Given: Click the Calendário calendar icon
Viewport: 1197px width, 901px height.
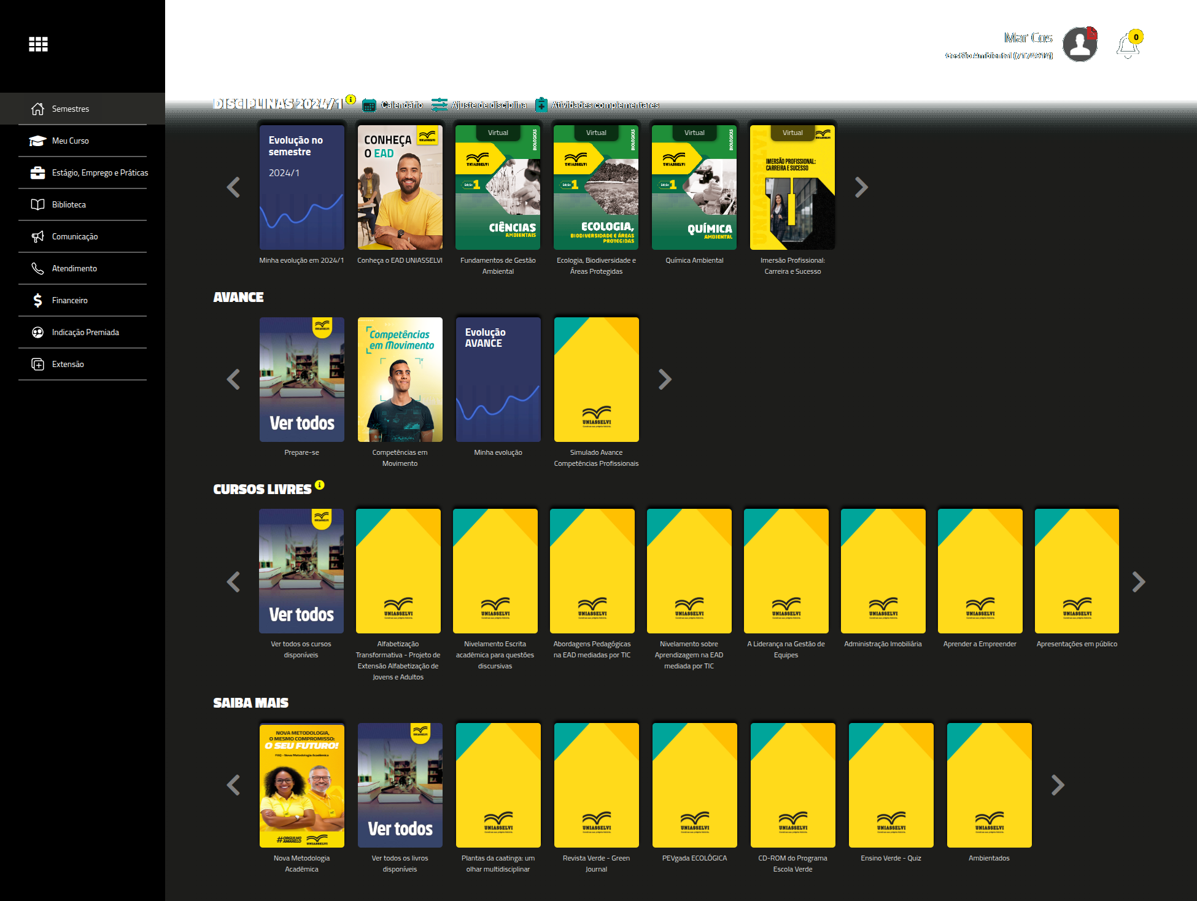Looking at the screenshot, I should coord(369,106).
